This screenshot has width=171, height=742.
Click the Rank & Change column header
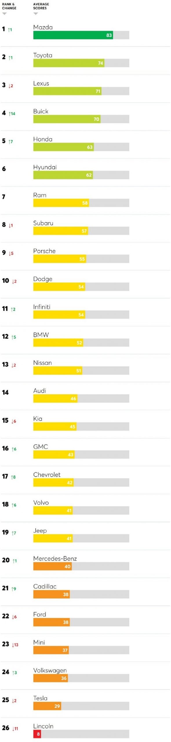pos(9,6)
